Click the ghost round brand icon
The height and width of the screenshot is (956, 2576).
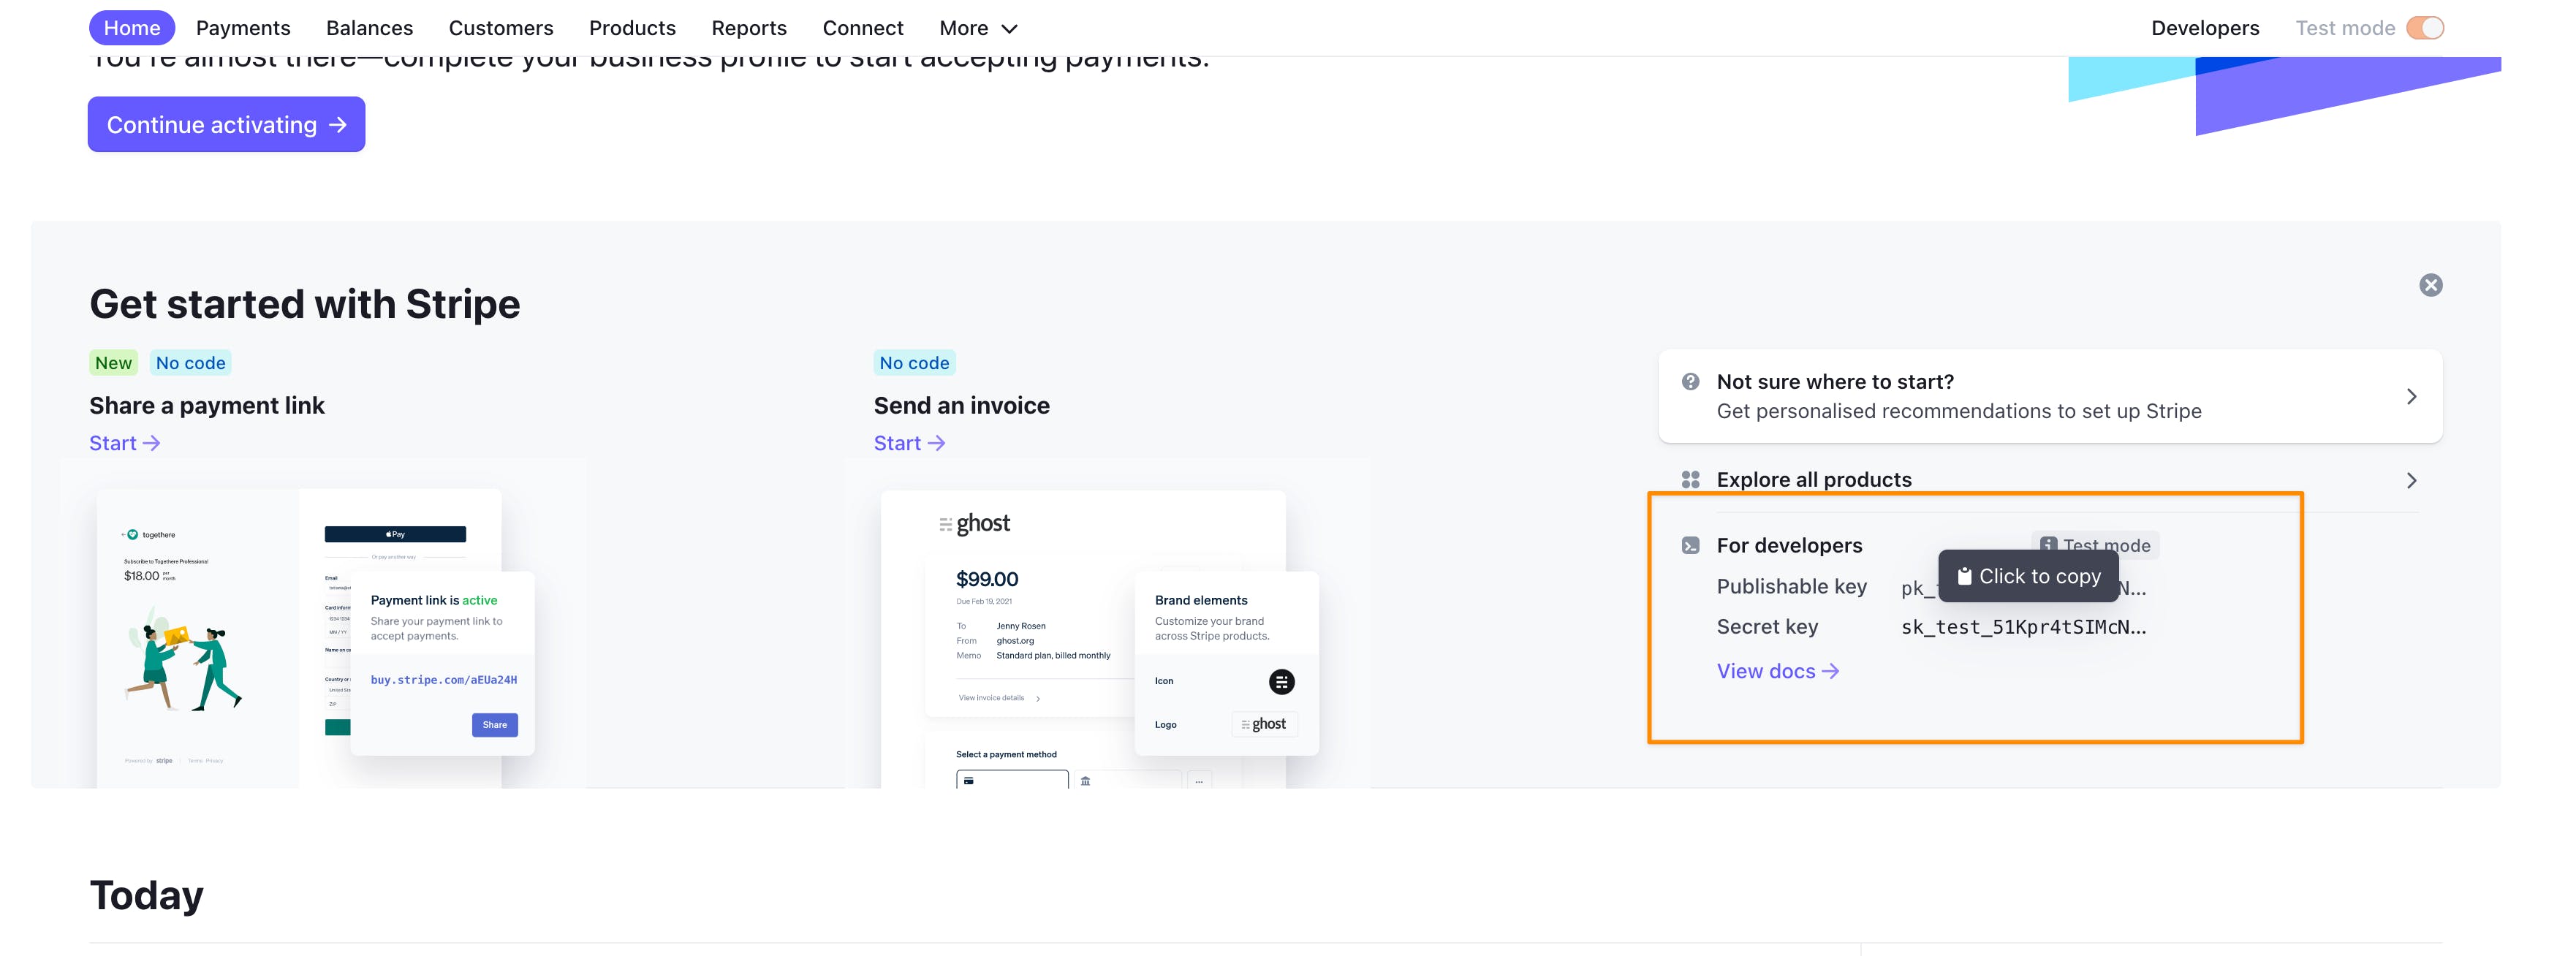[1281, 682]
